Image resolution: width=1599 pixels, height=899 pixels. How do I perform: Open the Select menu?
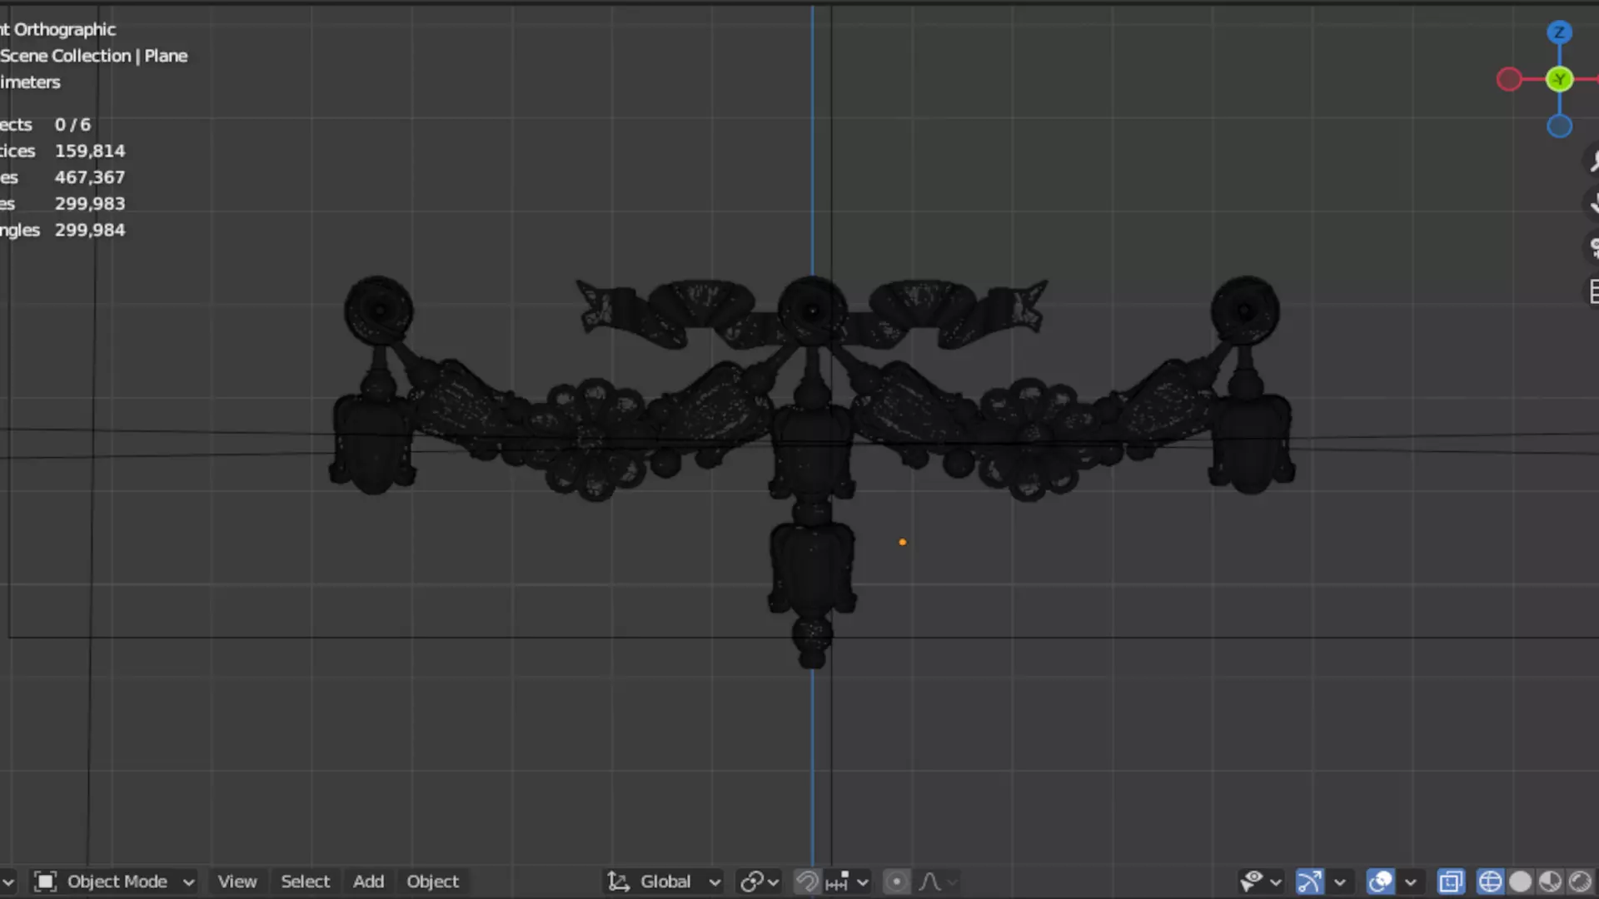pos(305,882)
